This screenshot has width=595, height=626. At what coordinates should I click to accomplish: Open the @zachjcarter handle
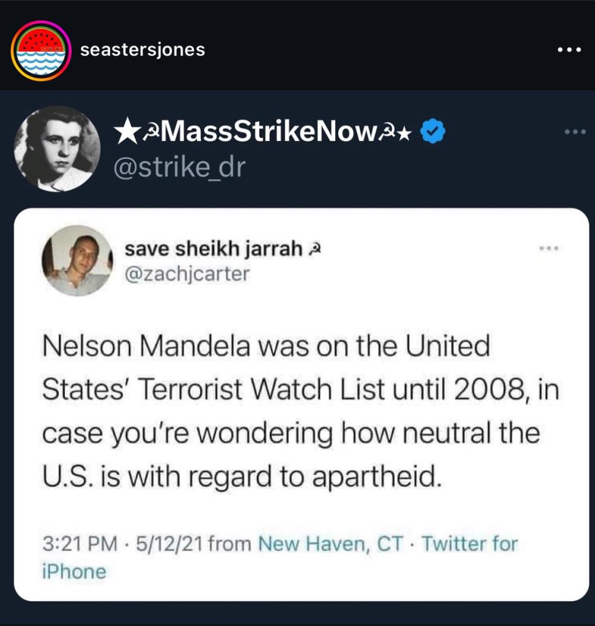click(187, 273)
